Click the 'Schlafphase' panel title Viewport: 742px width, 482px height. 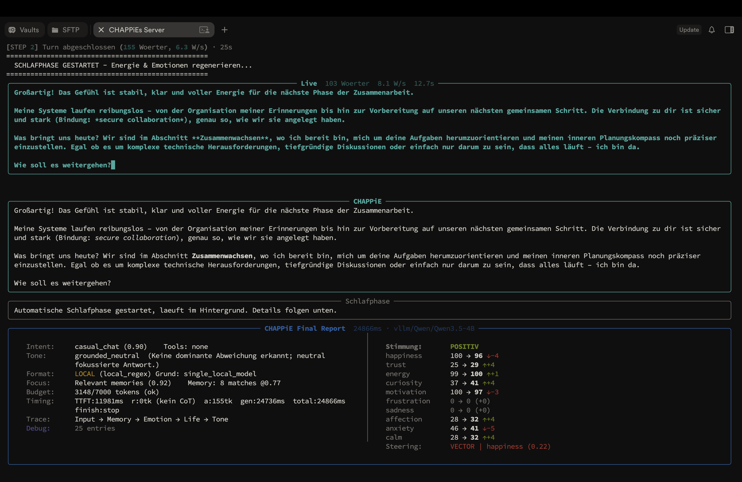(367, 301)
